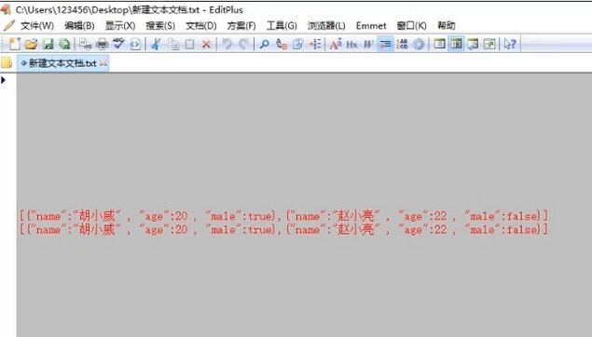
Task: Open the 窗口(K) menu
Action: coord(411,26)
